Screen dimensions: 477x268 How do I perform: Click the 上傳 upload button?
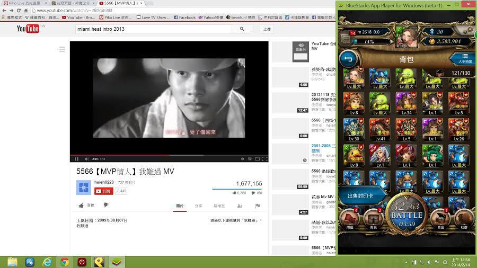tap(267, 29)
